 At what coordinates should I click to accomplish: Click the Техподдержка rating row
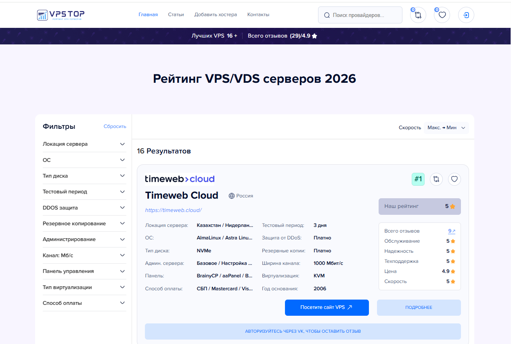(420, 261)
